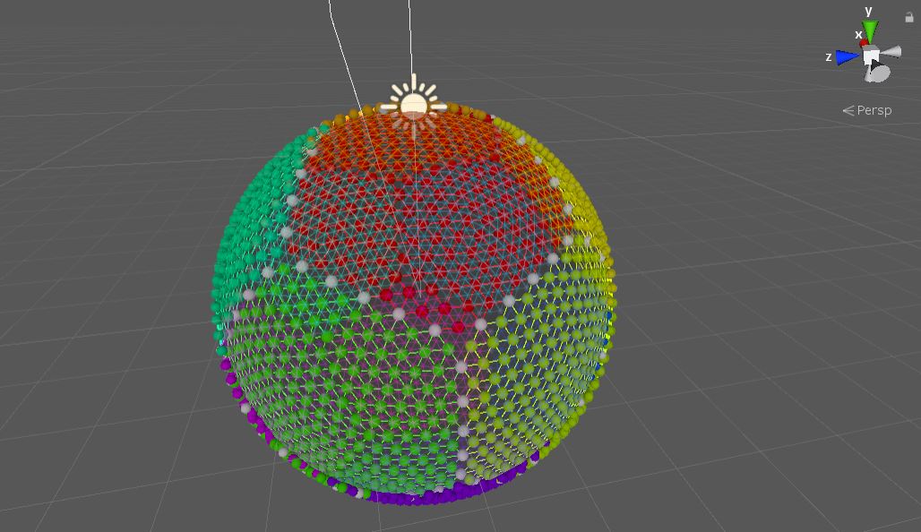Click the large gray bottom cone on the gizmo
Screen dimensions: 921x532
click(879, 73)
